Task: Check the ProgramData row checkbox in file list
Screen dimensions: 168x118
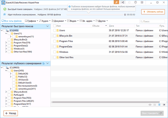Action: coord(55,46)
